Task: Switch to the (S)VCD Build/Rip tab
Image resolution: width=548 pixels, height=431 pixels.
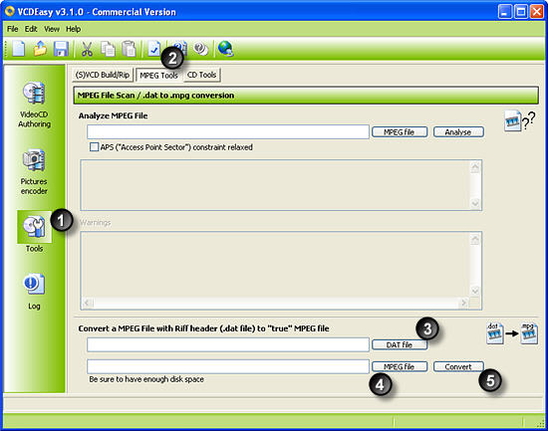Action: [x=103, y=75]
